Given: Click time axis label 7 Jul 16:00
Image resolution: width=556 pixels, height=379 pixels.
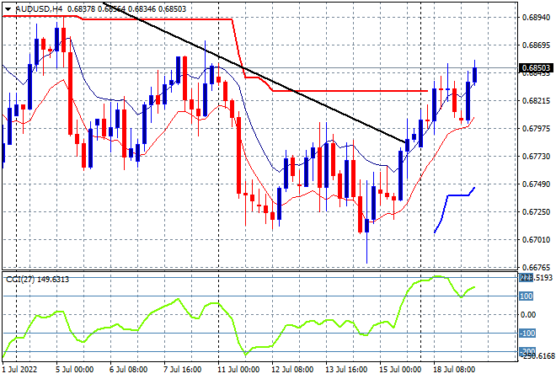Looking at the screenshot, I should click(182, 370).
